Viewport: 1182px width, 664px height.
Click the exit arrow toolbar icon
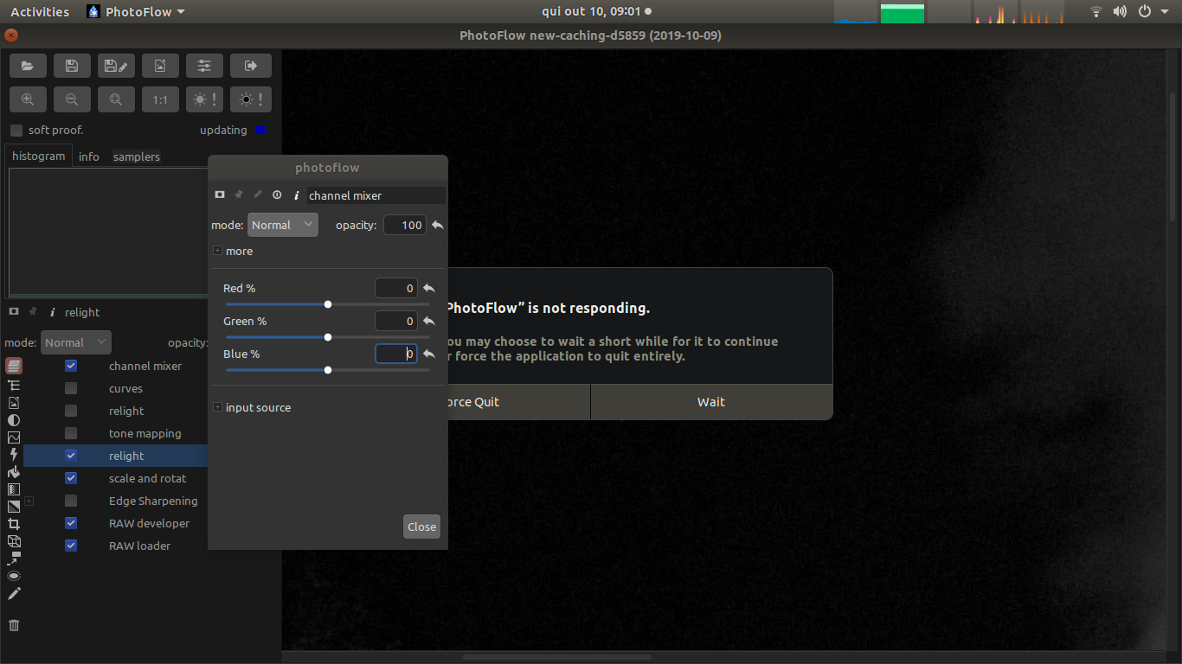251,66
